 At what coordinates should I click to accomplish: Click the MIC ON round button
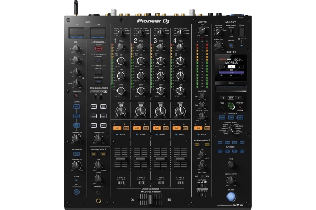[x=76, y=192]
